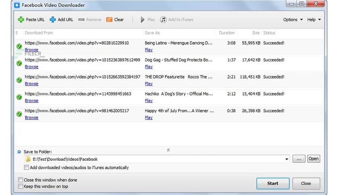Screen dimensions: 337x195
Task: Click the blue Save to Folder bullet icon
Action: coord(19,152)
